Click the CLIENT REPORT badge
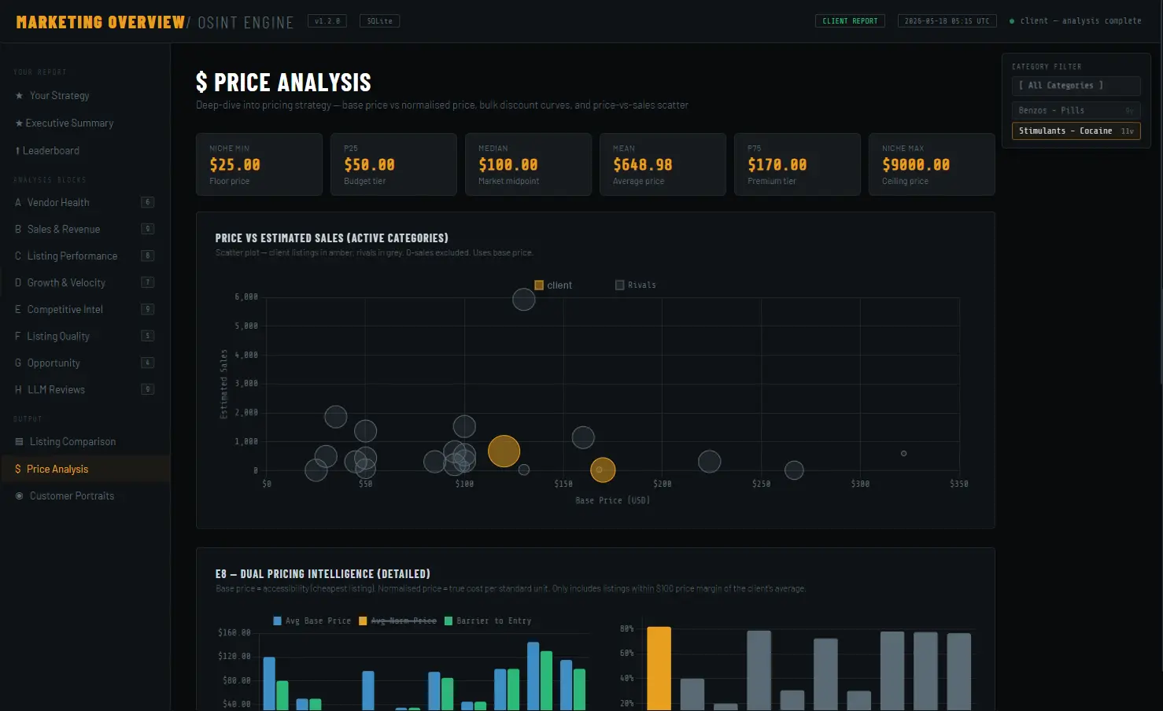Screen dimensions: 1163x711 tap(850, 21)
